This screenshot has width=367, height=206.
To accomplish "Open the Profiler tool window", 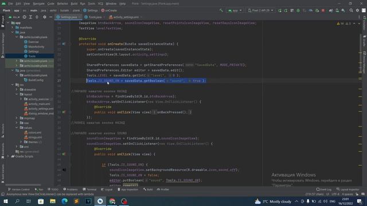I will click(x=163, y=189).
